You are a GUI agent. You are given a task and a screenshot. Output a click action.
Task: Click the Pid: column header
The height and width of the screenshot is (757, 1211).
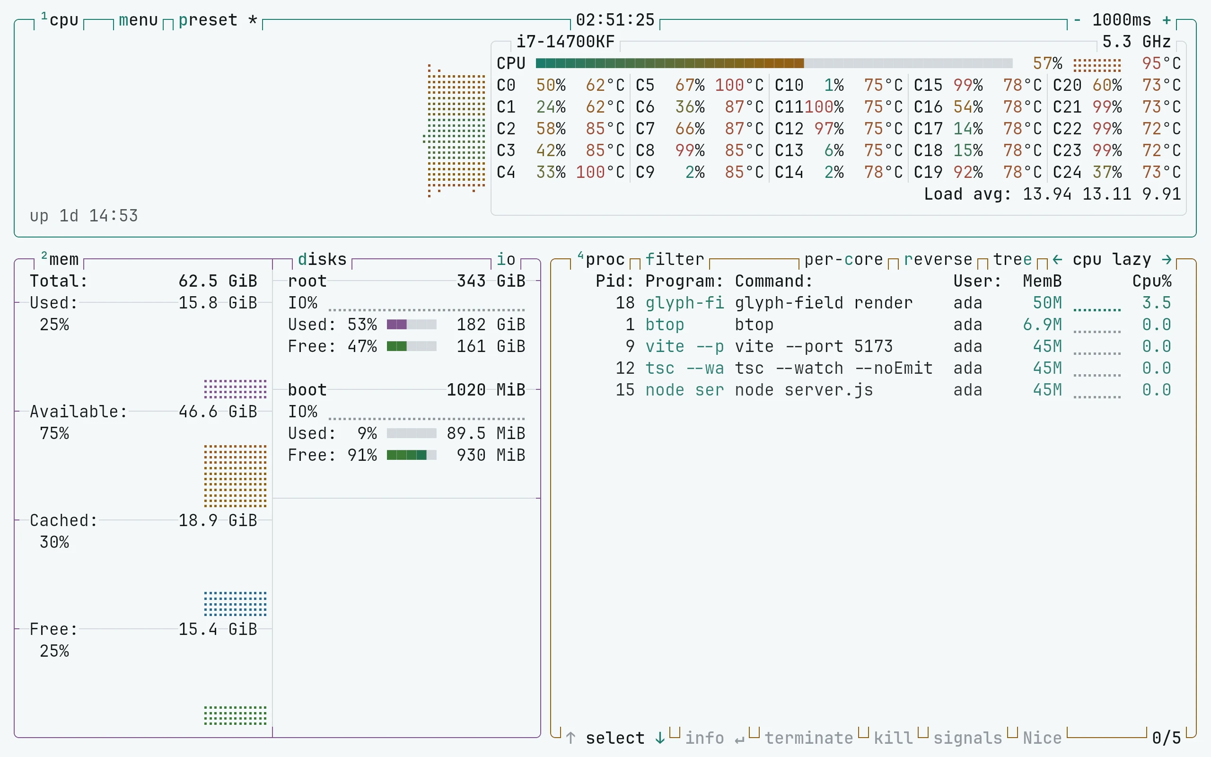pos(615,281)
